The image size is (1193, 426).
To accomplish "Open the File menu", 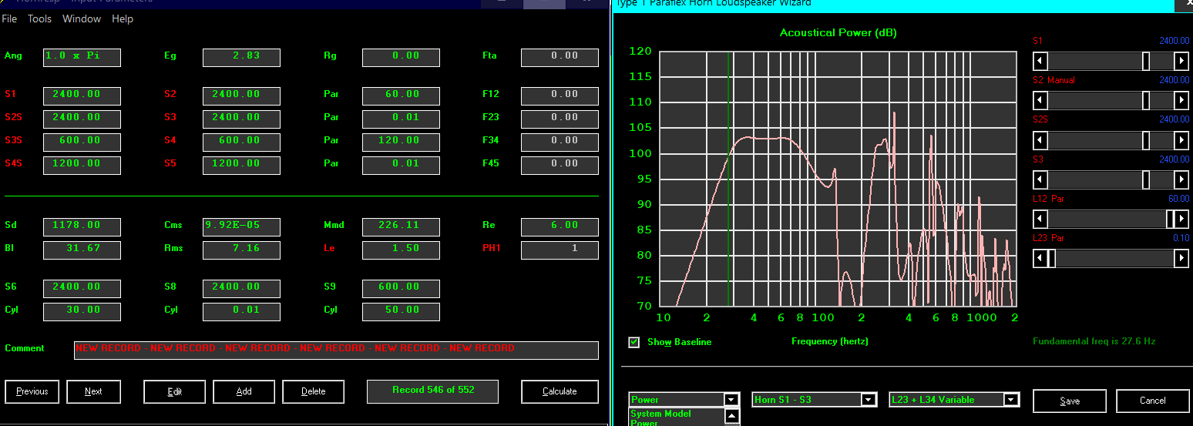I will pos(9,18).
